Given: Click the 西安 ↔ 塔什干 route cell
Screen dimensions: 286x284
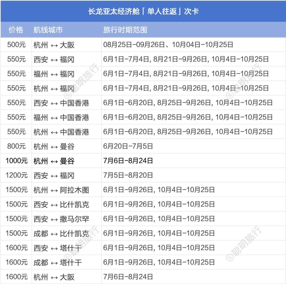Looking at the screenshot, I should pos(58,248).
